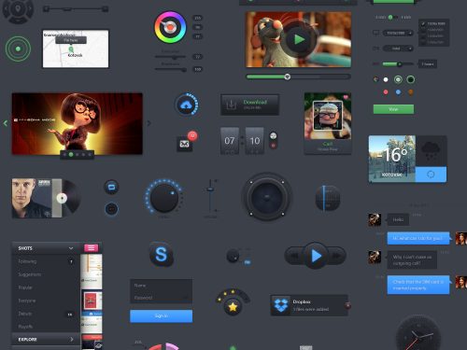Click the speaker cone widget
This screenshot has width=467, height=350.
point(267,197)
